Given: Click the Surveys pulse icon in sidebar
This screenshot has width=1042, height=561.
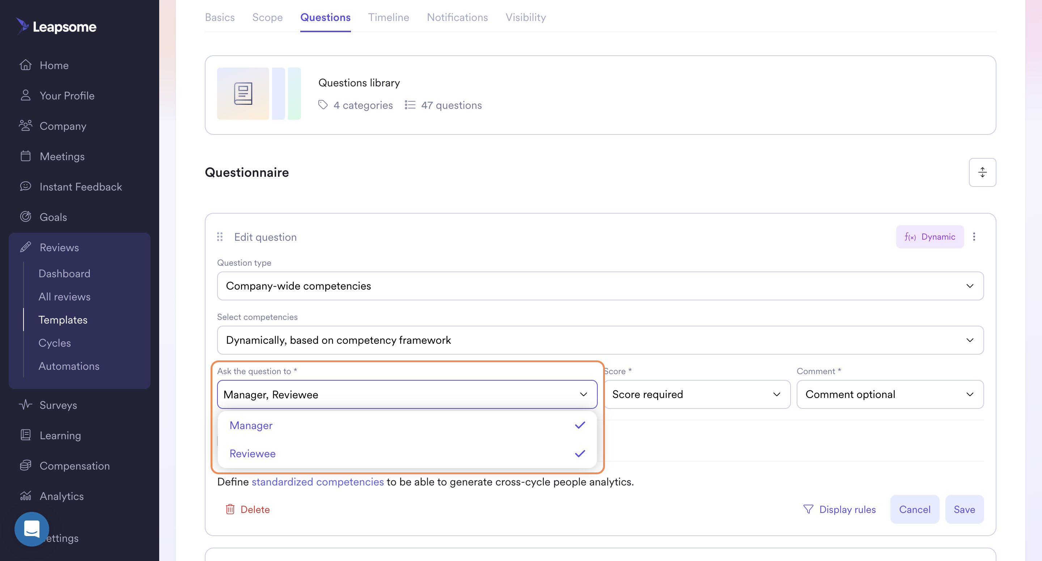Looking at the screenshot, I should click(x=25, y=405).
